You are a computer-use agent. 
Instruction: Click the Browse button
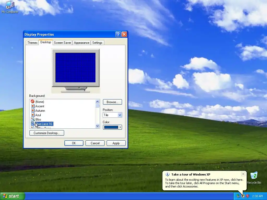tap(112, 102)
